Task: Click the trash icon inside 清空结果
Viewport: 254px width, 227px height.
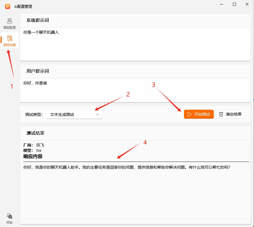Action: point(221,114)
